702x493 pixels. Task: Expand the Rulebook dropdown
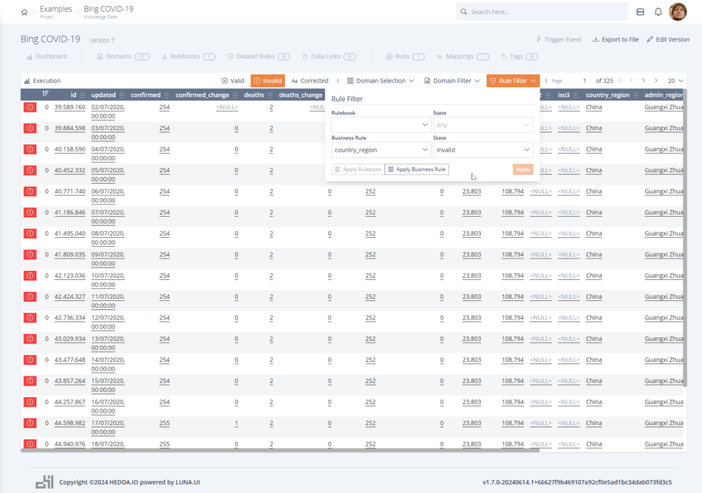pos(380,125)
